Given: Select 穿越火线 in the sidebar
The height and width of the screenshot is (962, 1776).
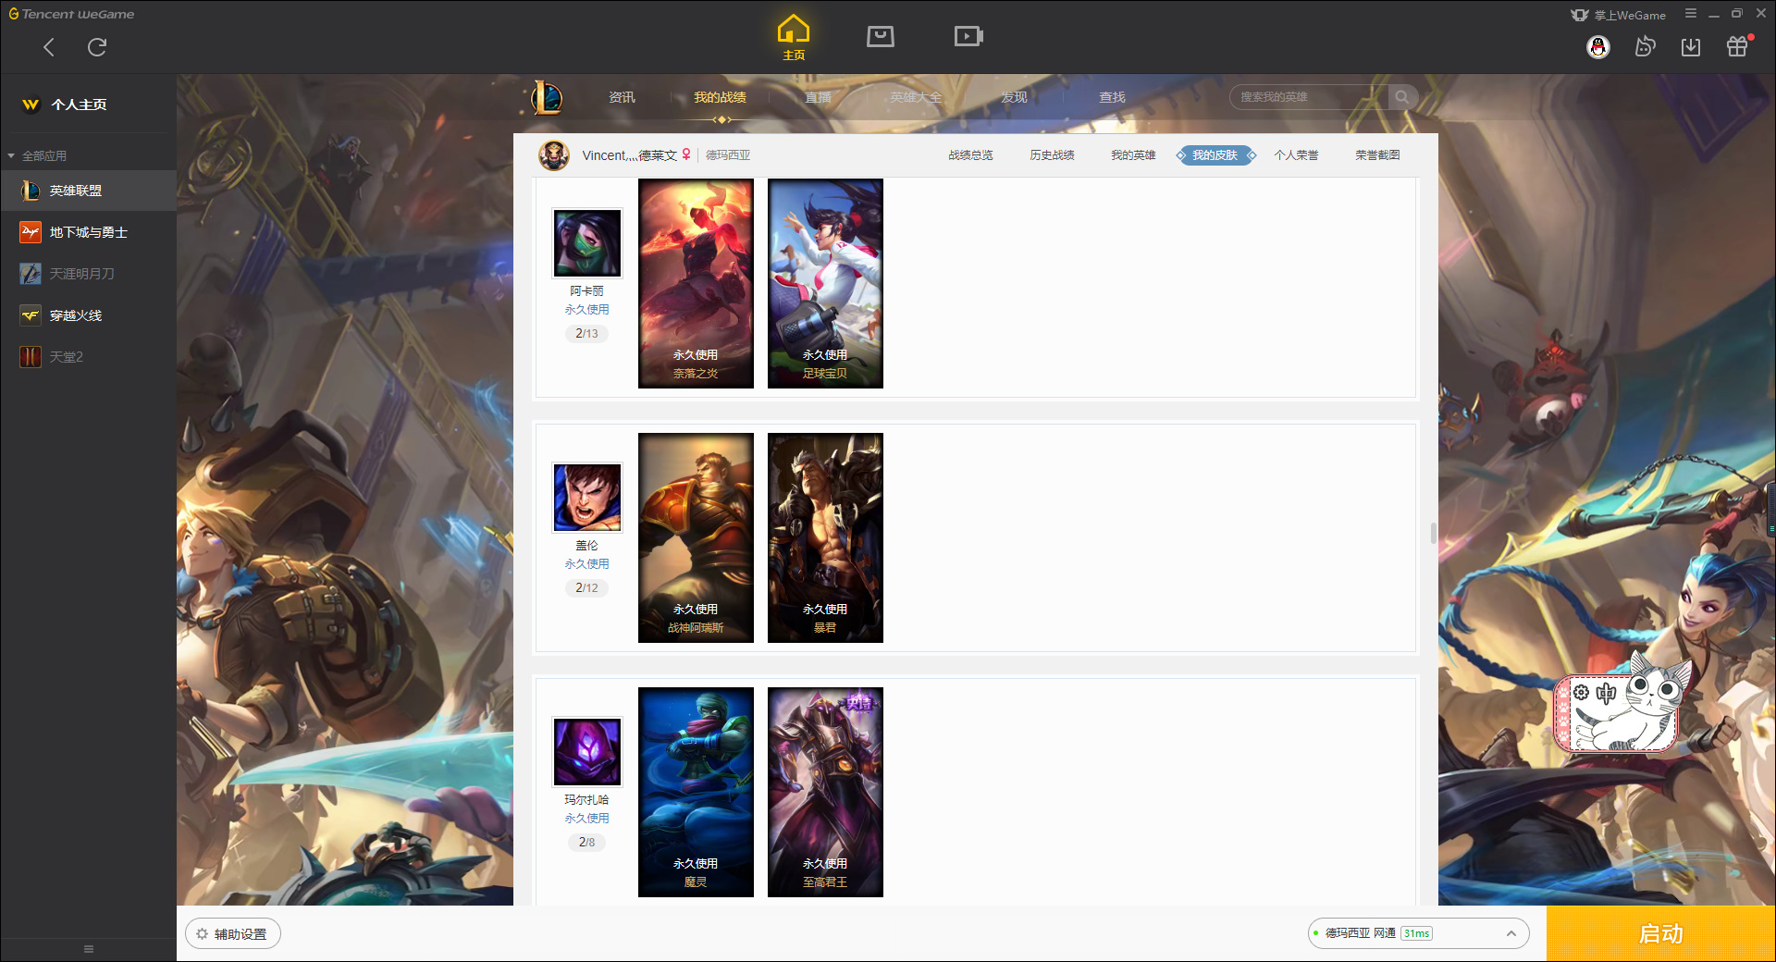Looking at the screenshot, I should (88, 315).
